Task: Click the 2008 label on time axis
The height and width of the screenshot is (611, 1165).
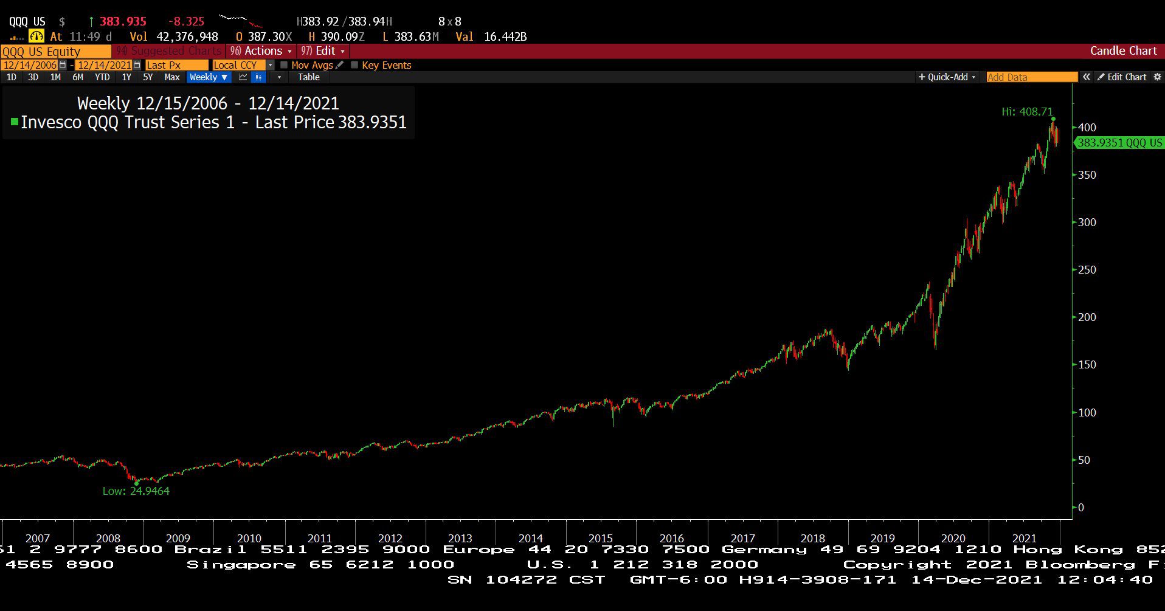Action: (x=108, y=538)
